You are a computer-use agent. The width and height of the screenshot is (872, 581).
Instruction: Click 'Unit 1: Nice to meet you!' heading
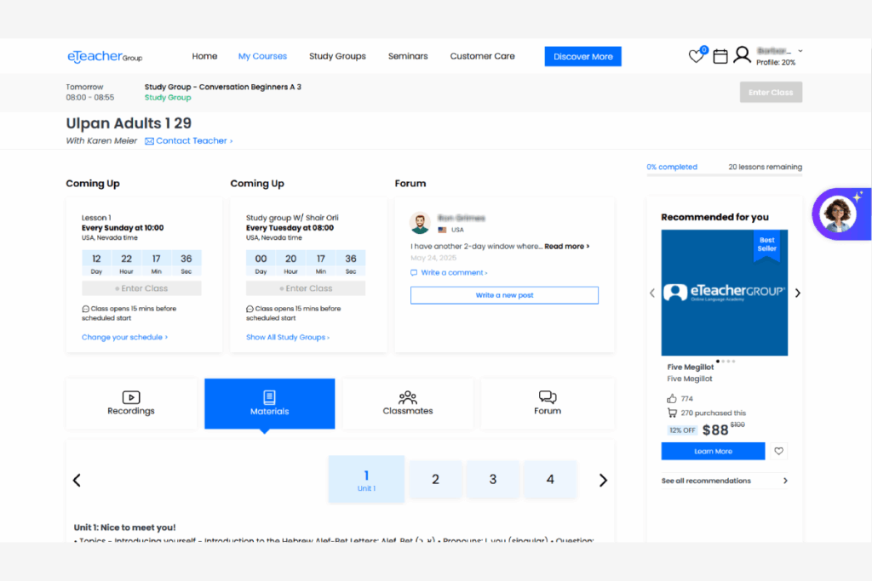(x=124, y=527)
